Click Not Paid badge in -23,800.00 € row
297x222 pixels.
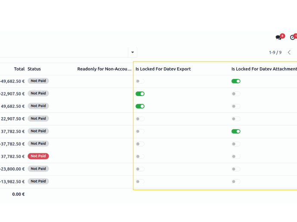point(38,169)
